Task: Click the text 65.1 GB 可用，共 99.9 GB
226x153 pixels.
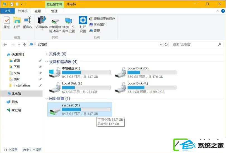Action: coord(146,92)
